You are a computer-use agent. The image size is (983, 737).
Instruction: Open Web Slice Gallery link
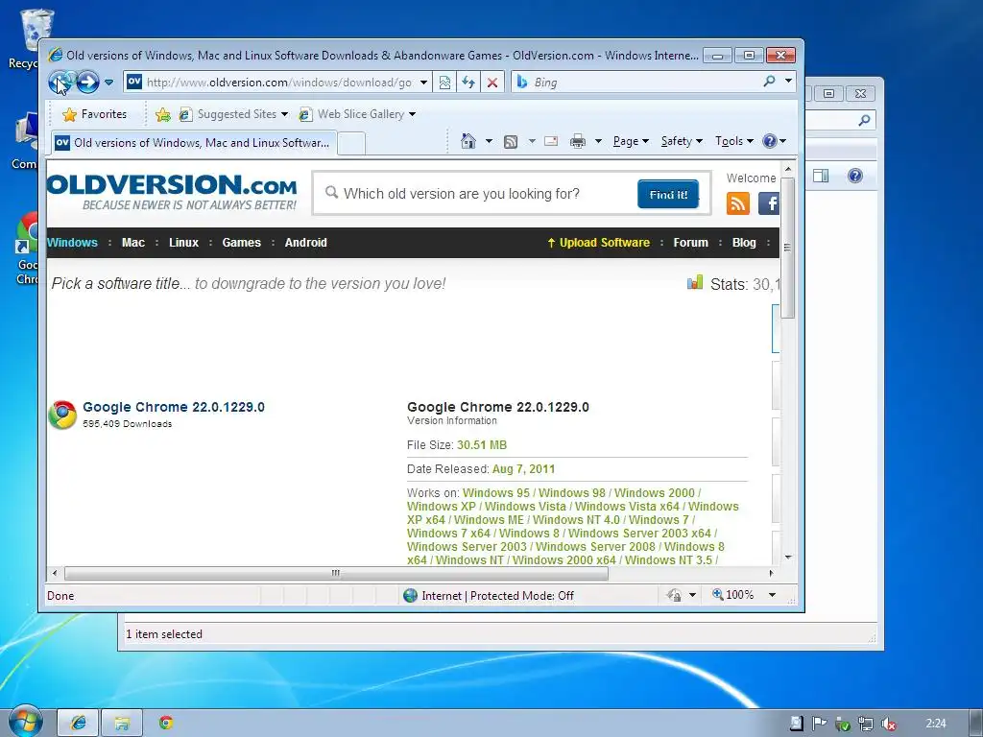[x=352, y=114]
